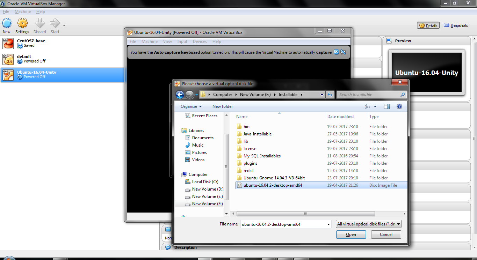477x260 pixels.
Task: Open the view options dropdown arrow
Action: tap(375, 106)
